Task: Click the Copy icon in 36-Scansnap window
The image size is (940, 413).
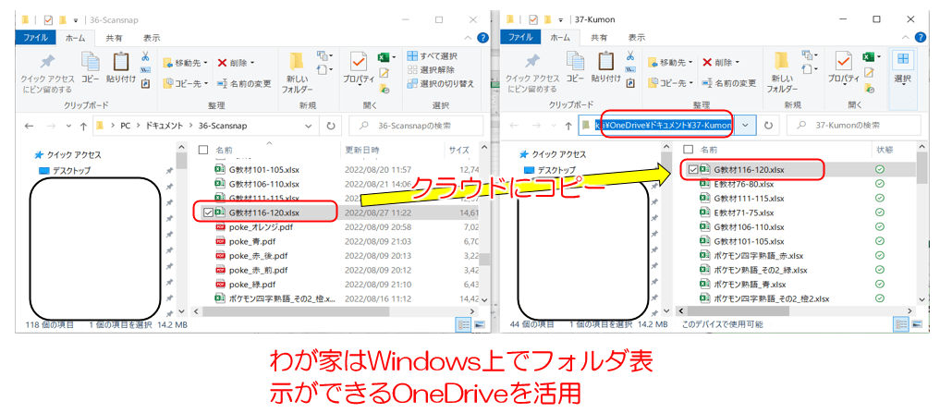Action: tap(91, 67)
